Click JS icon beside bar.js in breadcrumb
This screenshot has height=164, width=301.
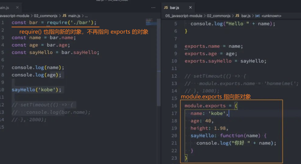click(237, 15)
